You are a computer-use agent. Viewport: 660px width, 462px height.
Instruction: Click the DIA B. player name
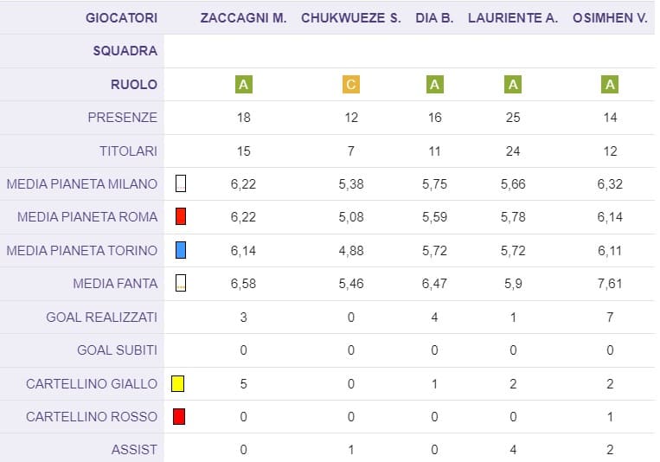pyautogui.click(x=434, y=17)
